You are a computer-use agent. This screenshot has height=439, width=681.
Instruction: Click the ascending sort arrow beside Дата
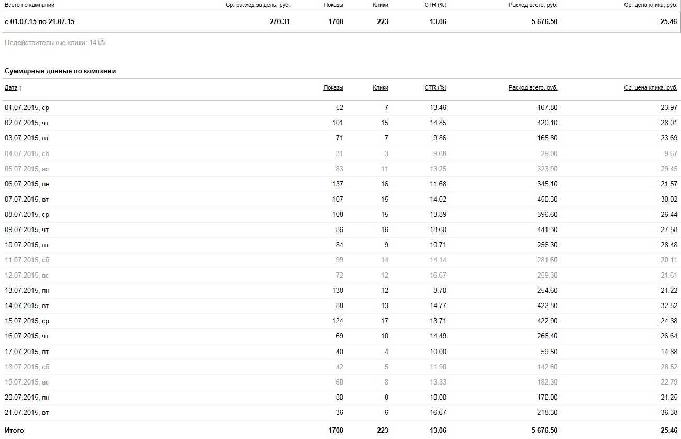click(20, 88)
